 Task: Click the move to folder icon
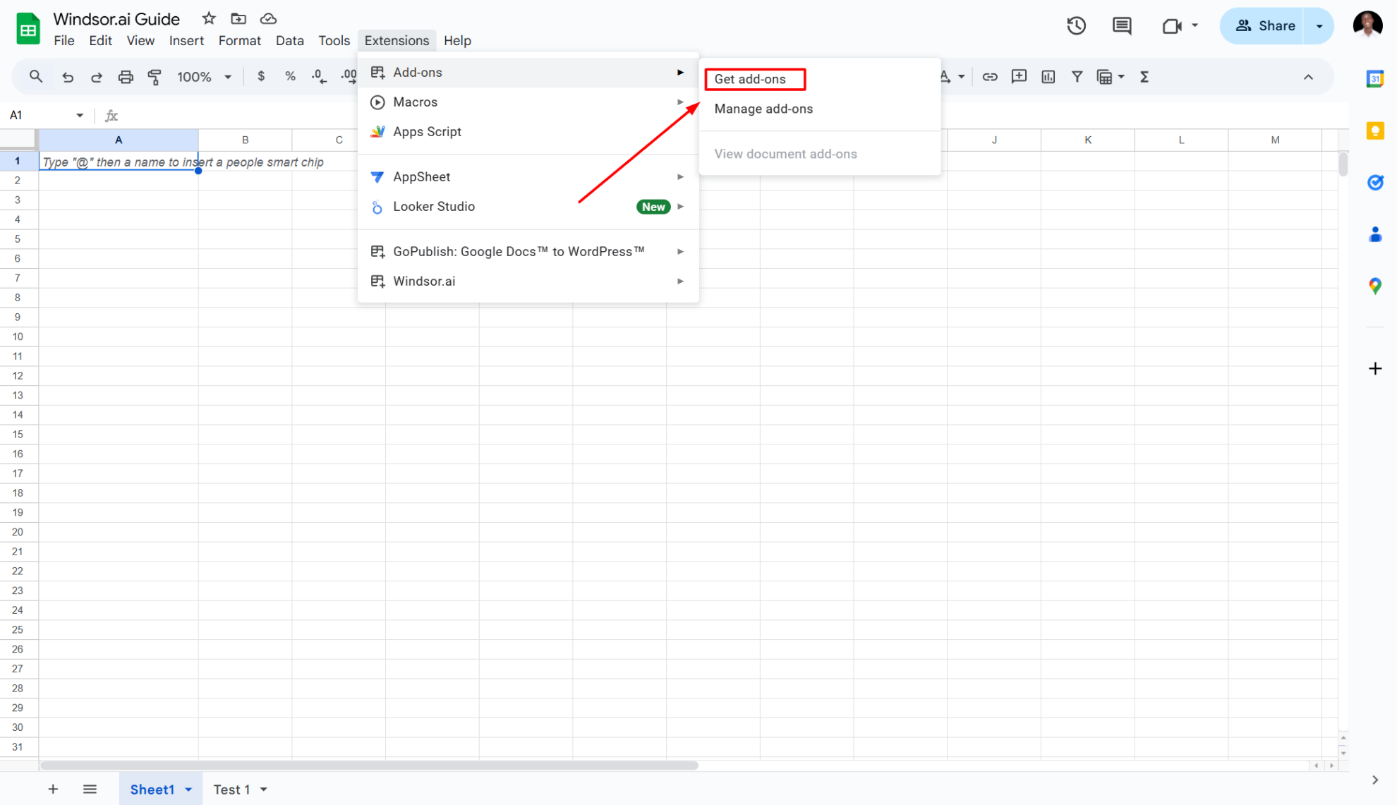pyautogui.click(x=238, y=19)
